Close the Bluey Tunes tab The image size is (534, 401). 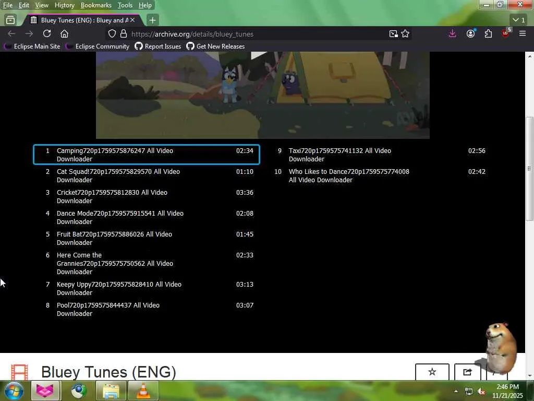click(x=132, y=20)
